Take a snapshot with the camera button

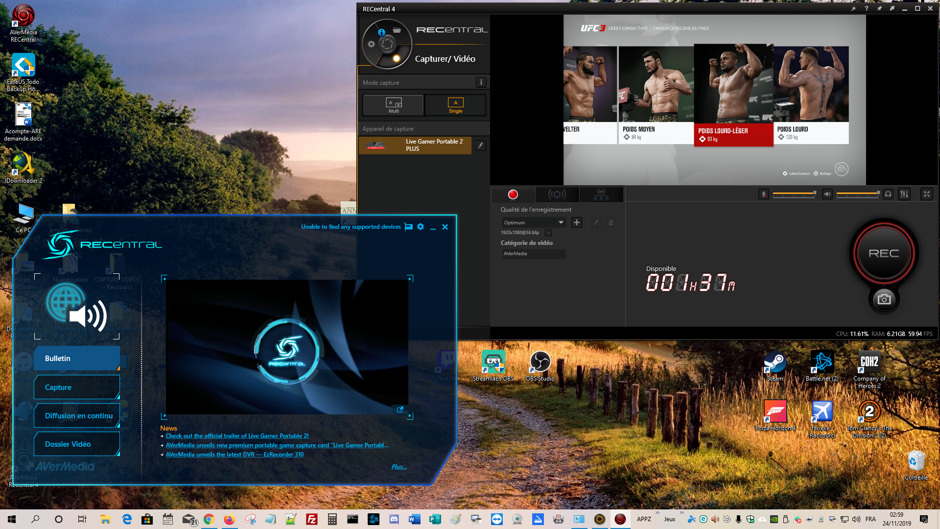(x=884, y=299)
